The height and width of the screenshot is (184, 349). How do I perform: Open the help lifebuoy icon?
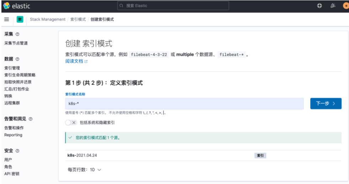[x=320, y=6]
